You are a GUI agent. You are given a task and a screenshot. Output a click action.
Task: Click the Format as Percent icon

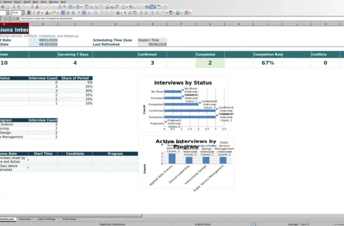pyautogui.click(x=125, y=13)
